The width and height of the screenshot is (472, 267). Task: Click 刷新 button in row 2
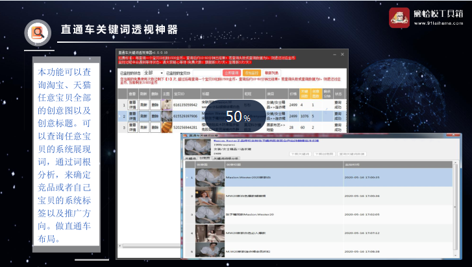[144, 116]
